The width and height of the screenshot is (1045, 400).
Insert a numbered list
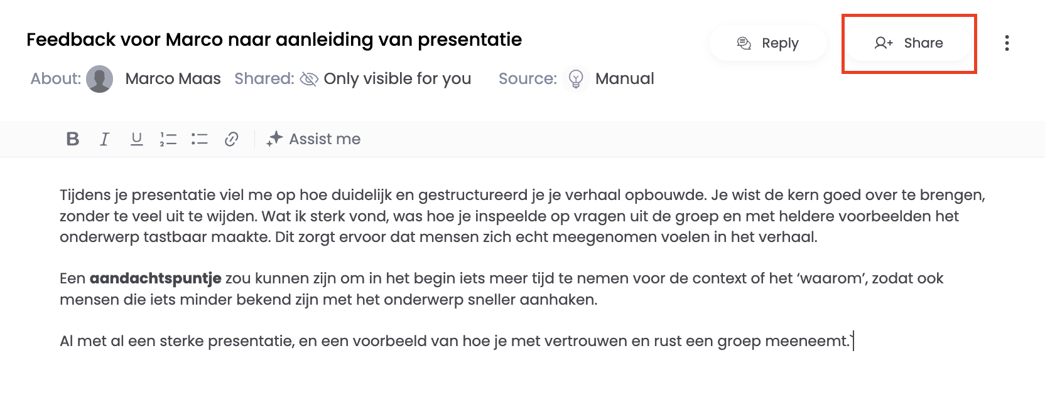click(168, 139)
